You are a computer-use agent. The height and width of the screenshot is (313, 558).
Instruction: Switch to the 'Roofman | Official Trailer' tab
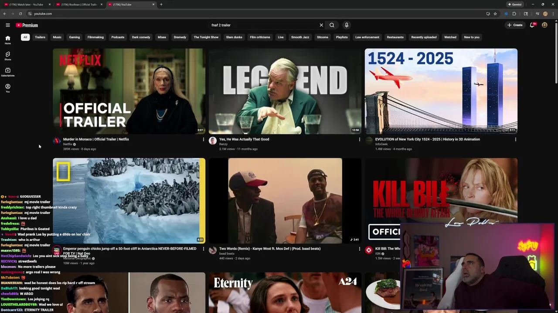tap(78, 4)
